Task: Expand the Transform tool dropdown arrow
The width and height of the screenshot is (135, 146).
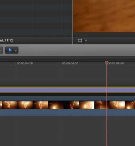Action: [x=86, y=41]
